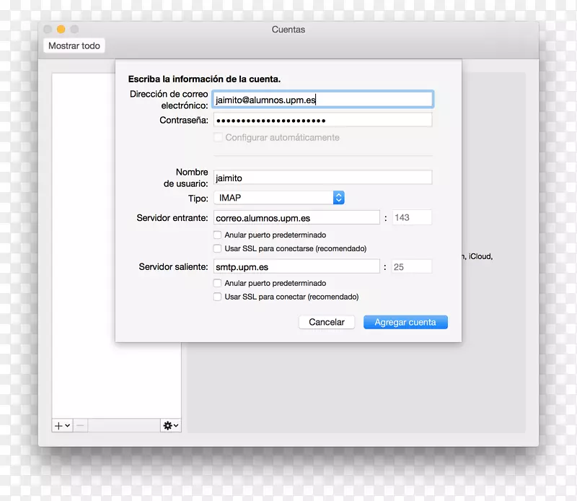Click the Contraseña password field
The width and height of the screenshot is (577, 501).
(322, 121)
